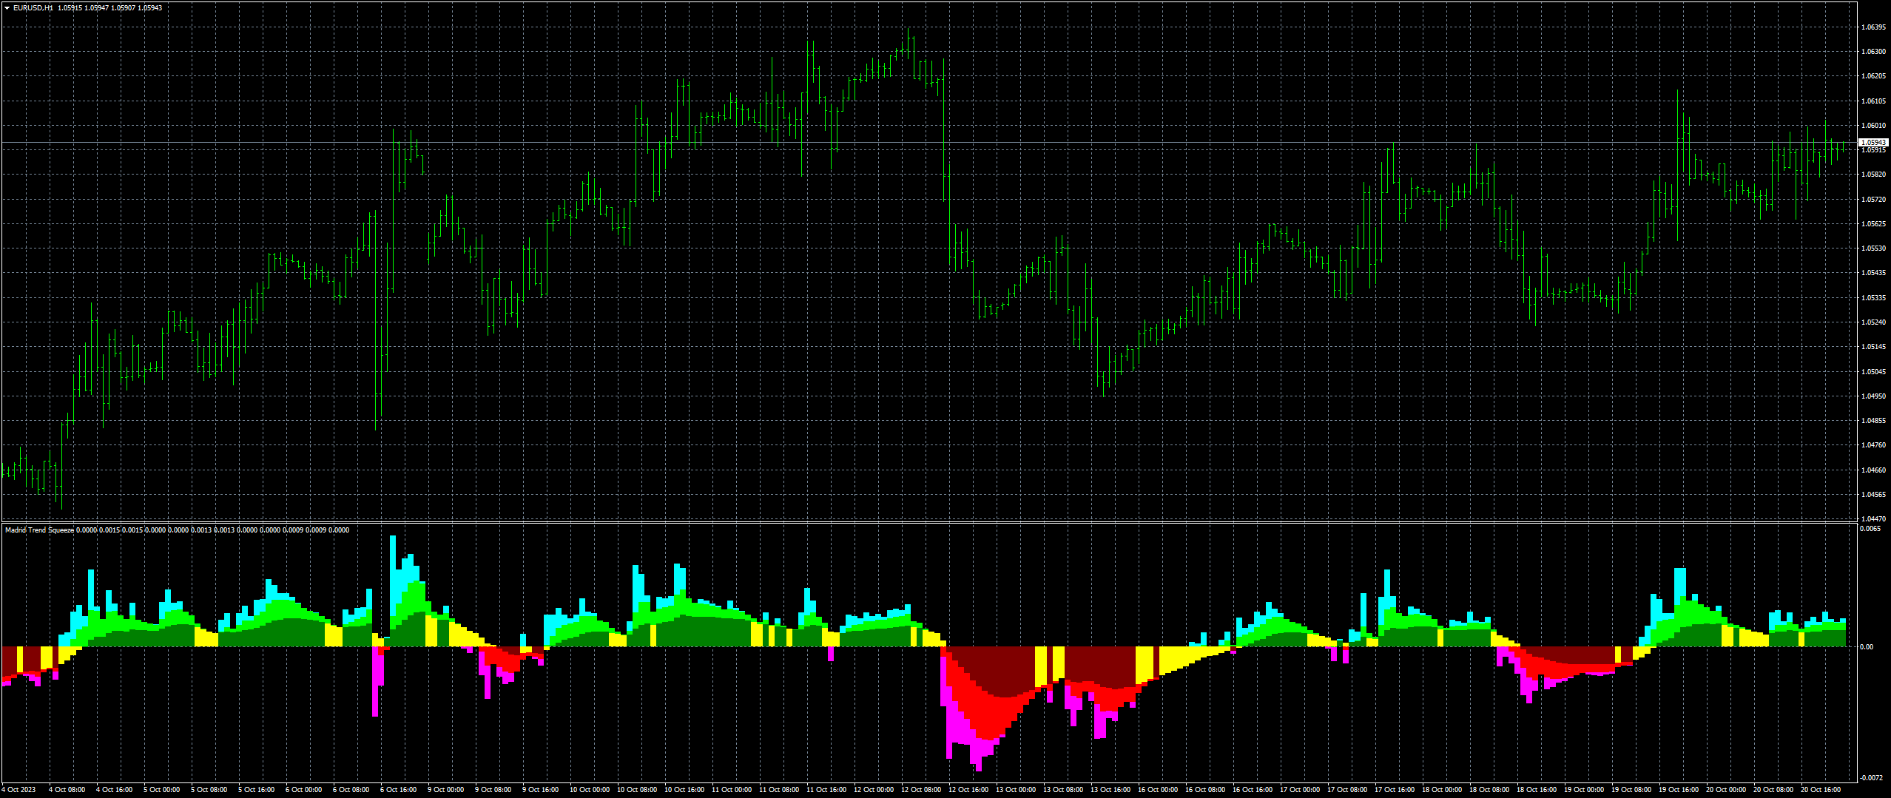Click the 1.05625 price scale label
Screen dimensions: 1891x798
click(x=1873, y=224)
